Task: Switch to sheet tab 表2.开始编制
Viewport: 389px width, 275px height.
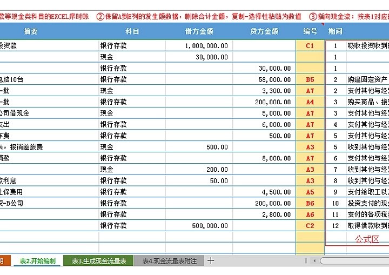Action: [x=37, y=261]
